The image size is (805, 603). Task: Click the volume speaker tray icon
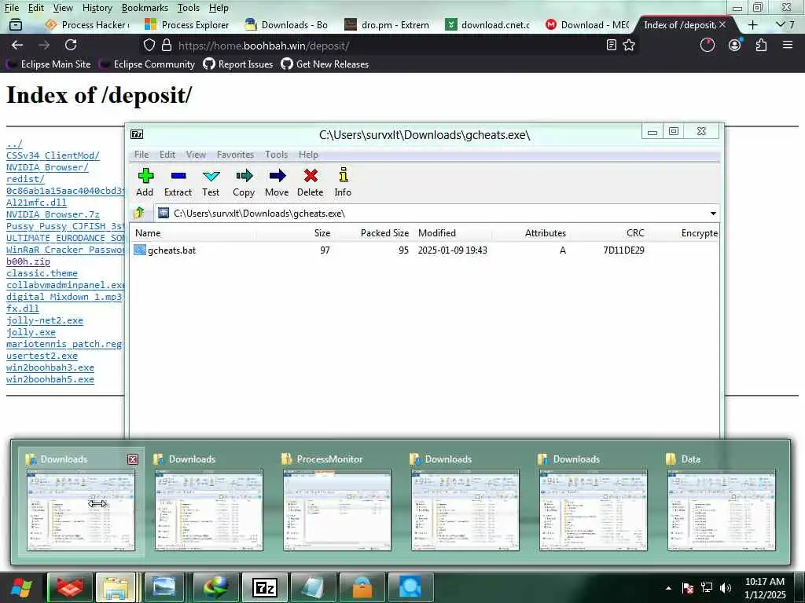tap(726, 588)
